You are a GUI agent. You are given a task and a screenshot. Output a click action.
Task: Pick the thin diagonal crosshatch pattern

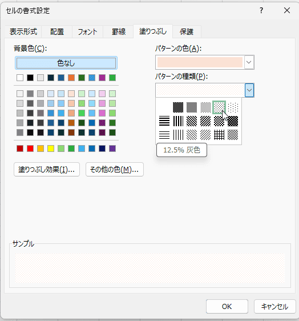click(233, 135)
